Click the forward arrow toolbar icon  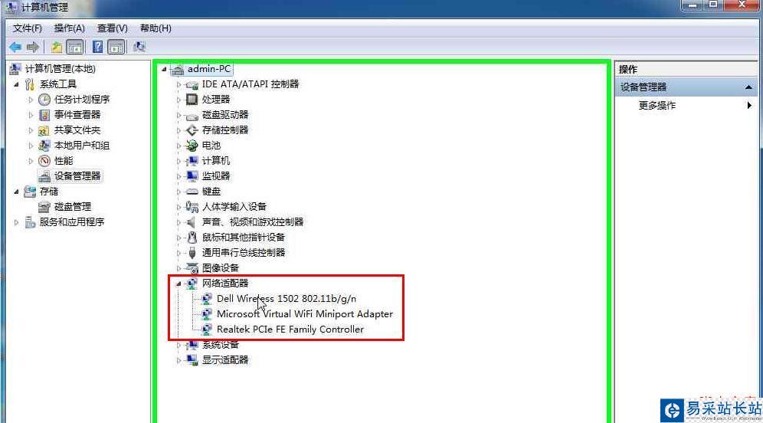[33, 48]
